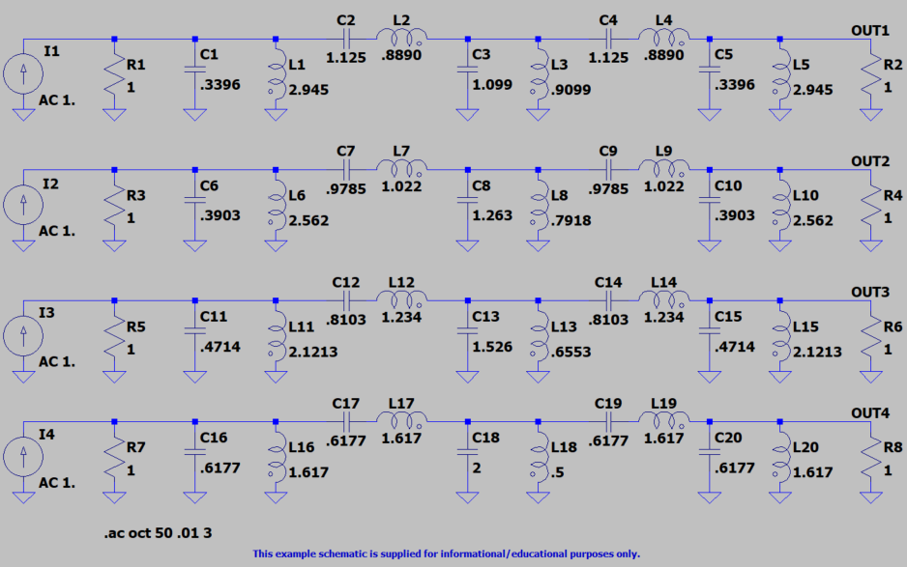Viewport: 907px width, 567px height.
Task: Click L18 value .5
Action: 558,472
